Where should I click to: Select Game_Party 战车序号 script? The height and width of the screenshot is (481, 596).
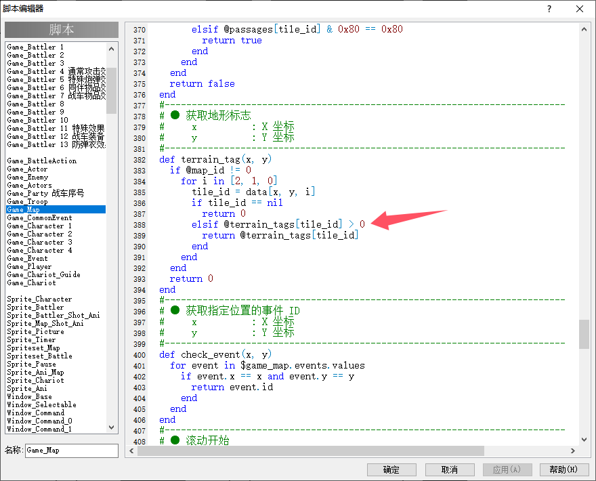pyautogui.click(x=45, y=193)
